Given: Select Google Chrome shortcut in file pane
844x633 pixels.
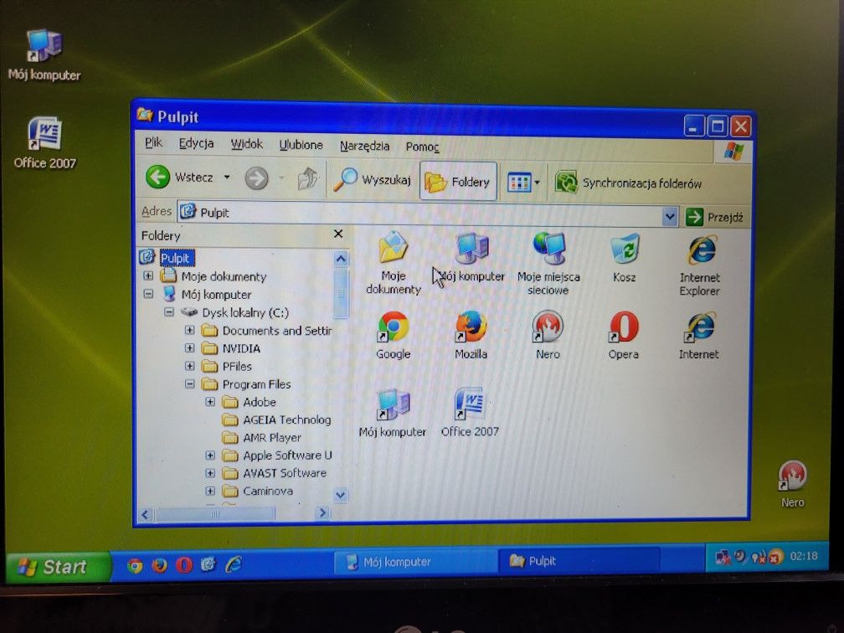Looking at the screenshot, I should pos(394,335).
